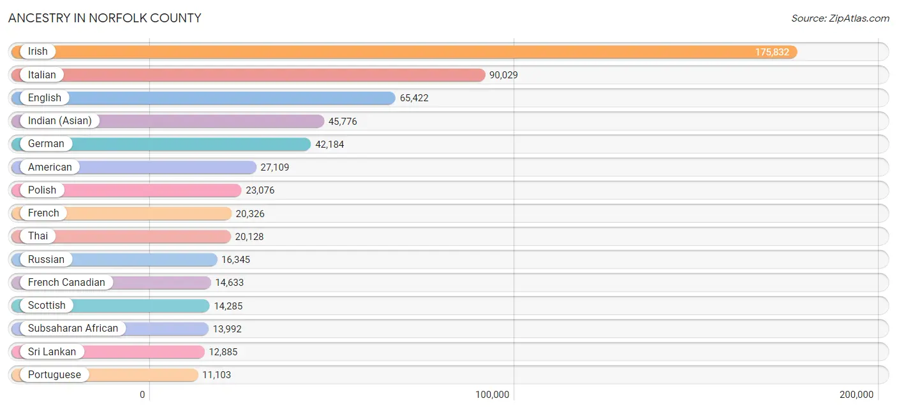This screenshot has width=897, height=410.
Task: Click the Portuguese label pill
Action: click(x=54, y=374)
